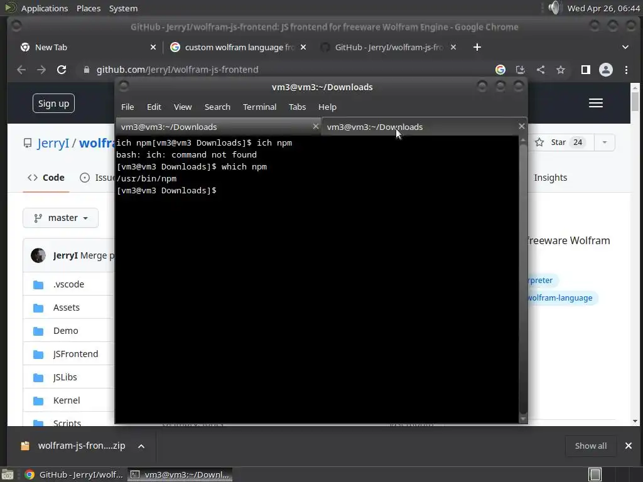Click the install page icon in the address bar

click(521, 70)
